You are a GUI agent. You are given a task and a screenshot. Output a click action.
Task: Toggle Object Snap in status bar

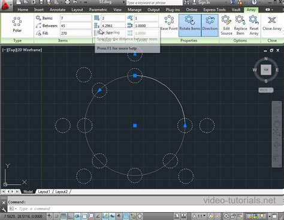84,216
